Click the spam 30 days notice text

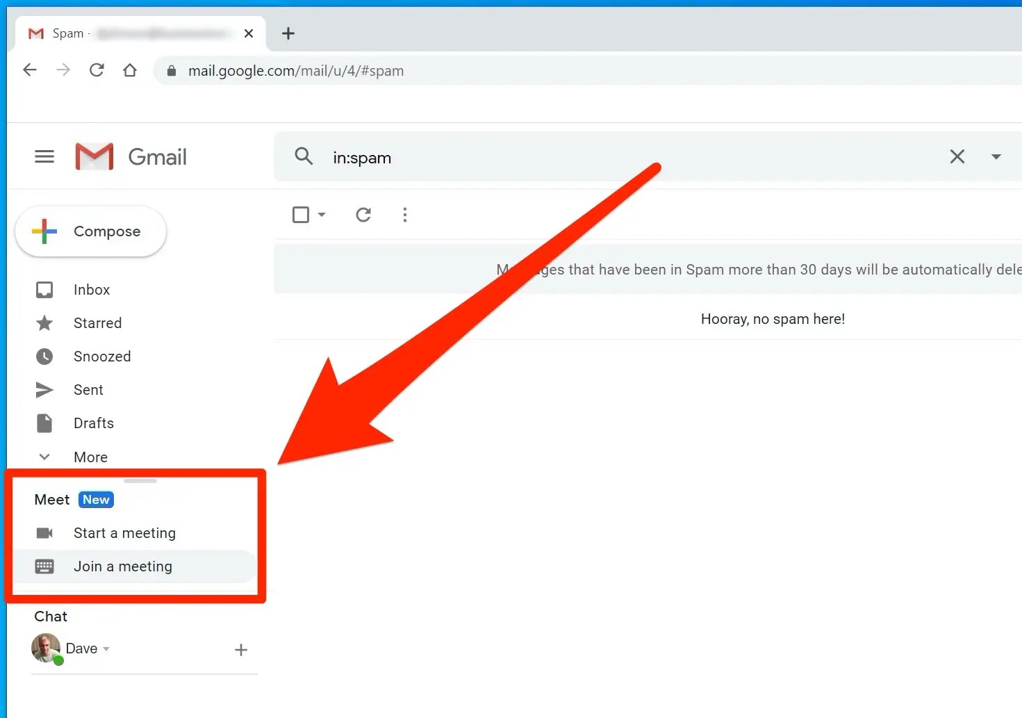tap(759, 270)
